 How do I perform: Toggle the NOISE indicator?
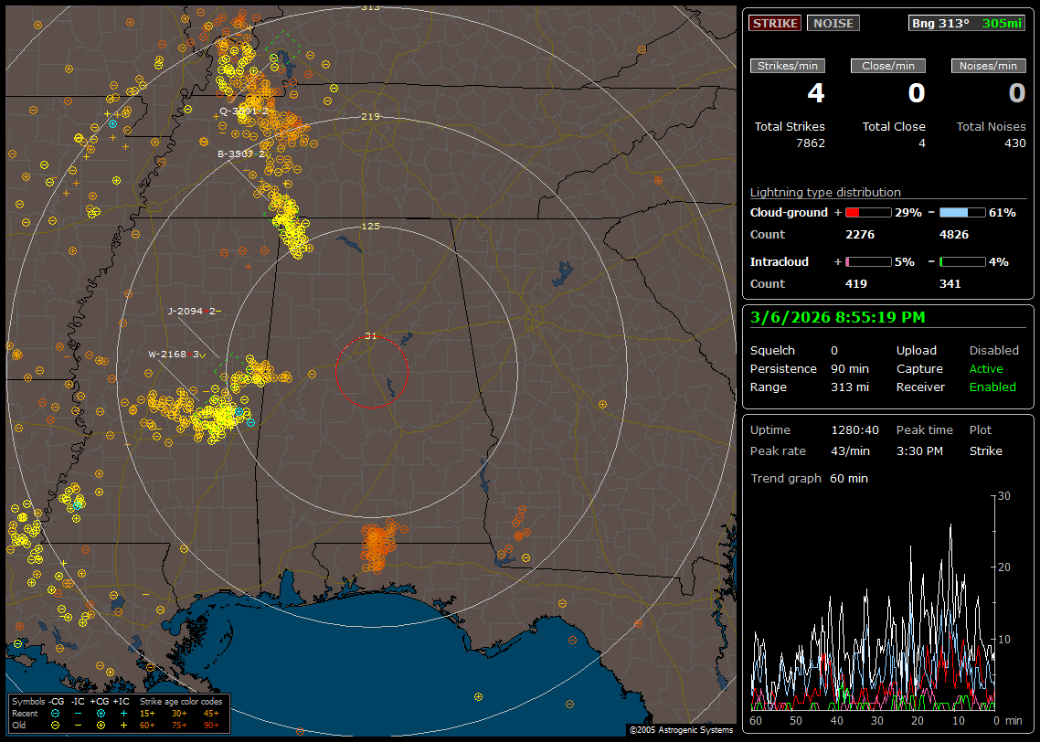(833, 24)
